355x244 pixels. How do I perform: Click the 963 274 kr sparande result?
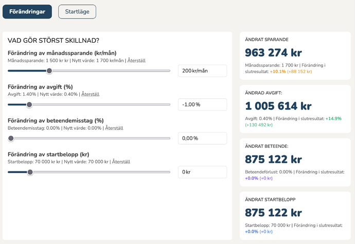pyautogui.click(x=273, y=53)
